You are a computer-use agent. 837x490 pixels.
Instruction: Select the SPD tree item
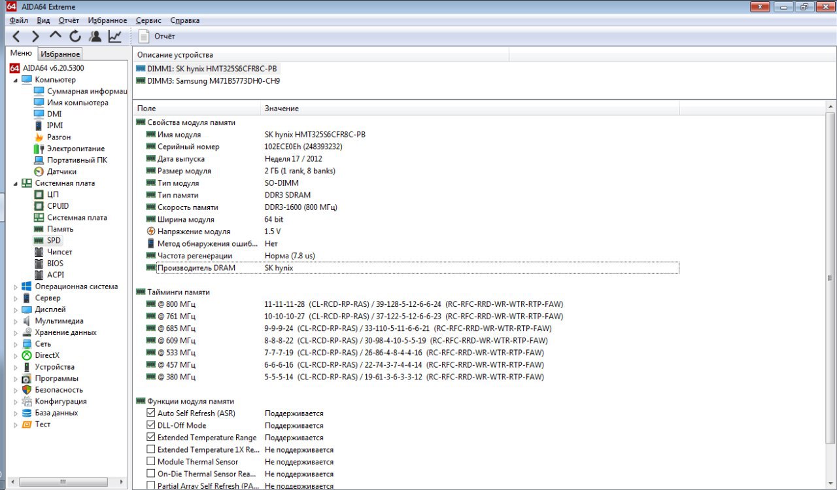point(48,241)
